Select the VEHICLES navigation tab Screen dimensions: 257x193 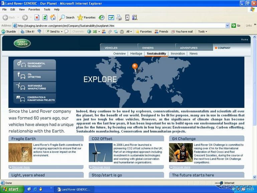click(x=111, y=48)
